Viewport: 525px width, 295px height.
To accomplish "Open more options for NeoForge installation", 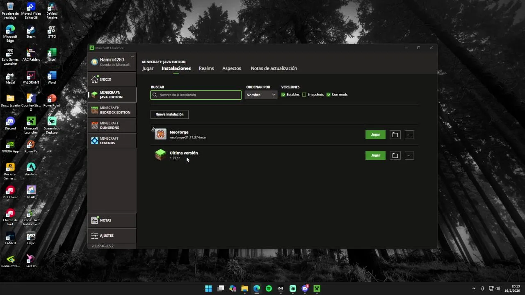I will 409,135.
